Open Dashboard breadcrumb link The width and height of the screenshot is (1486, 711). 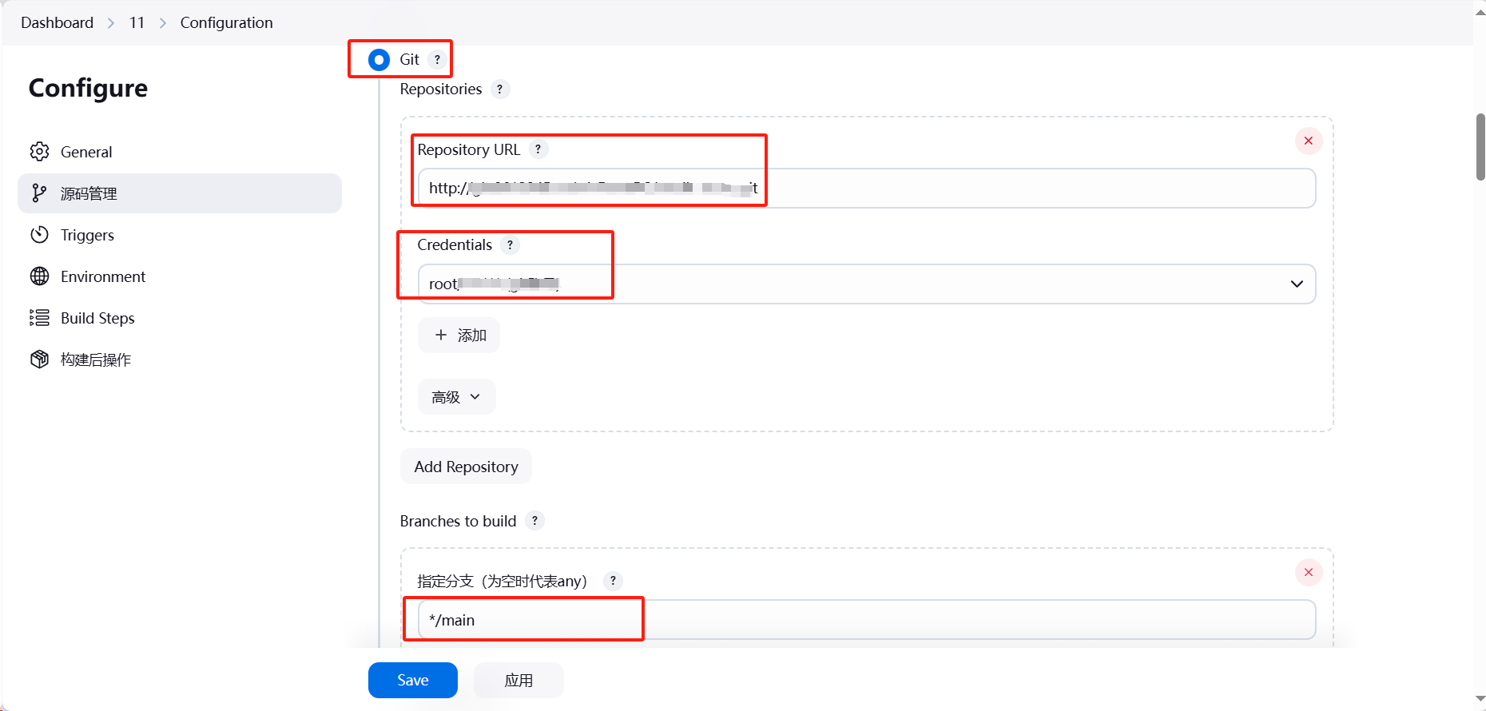tap(57, 23)
